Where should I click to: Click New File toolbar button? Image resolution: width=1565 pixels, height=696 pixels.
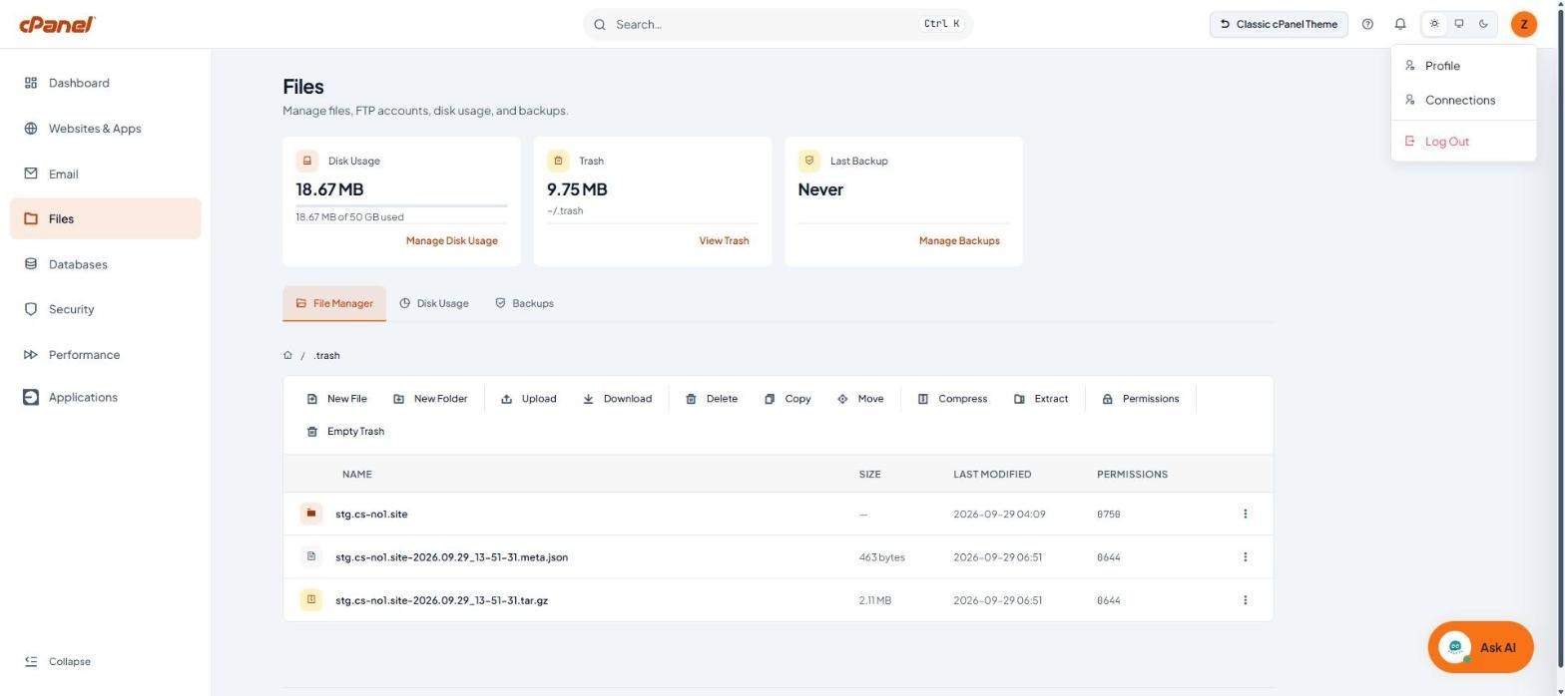tap(336, 399)
